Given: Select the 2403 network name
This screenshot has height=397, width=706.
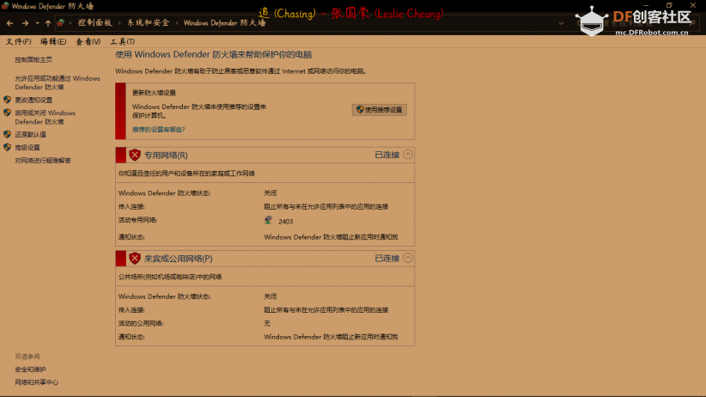Looking at the screenshot, I should 285,221.
